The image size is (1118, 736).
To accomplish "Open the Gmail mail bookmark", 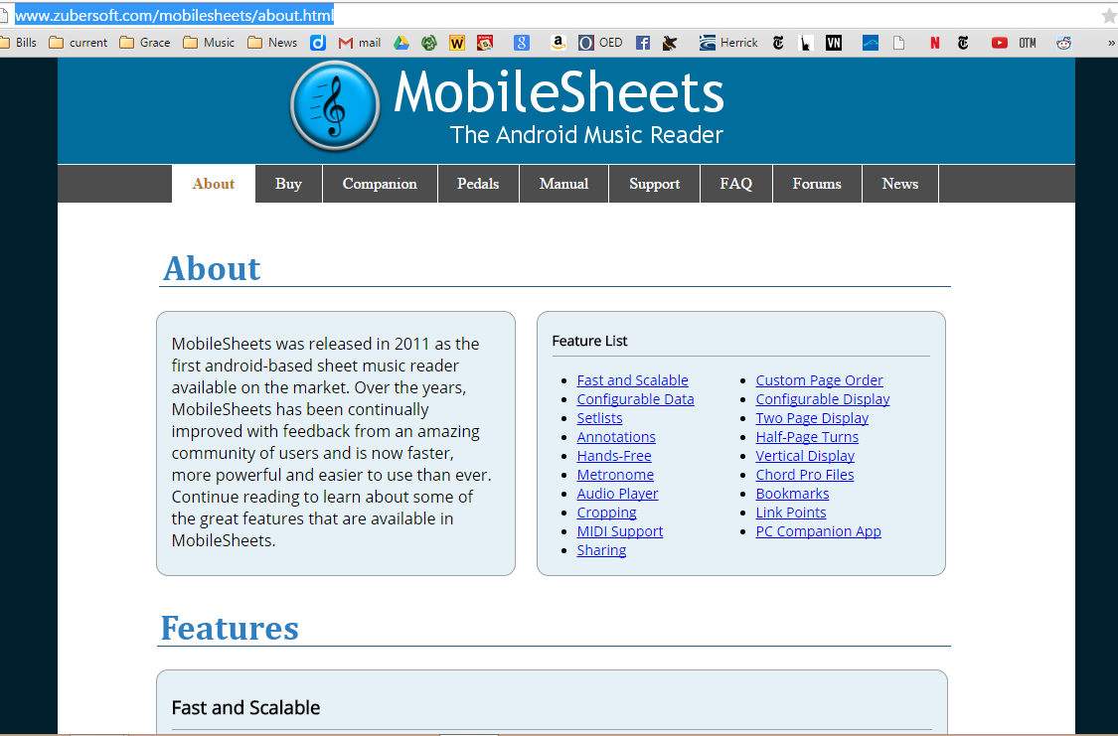I will pos(360,43).
